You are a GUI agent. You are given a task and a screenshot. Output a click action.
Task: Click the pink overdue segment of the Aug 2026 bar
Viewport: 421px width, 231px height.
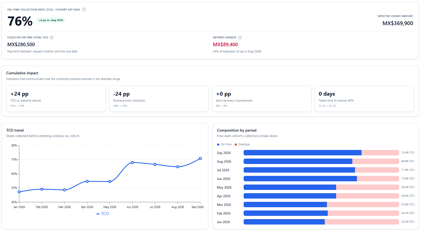(376, 161)
